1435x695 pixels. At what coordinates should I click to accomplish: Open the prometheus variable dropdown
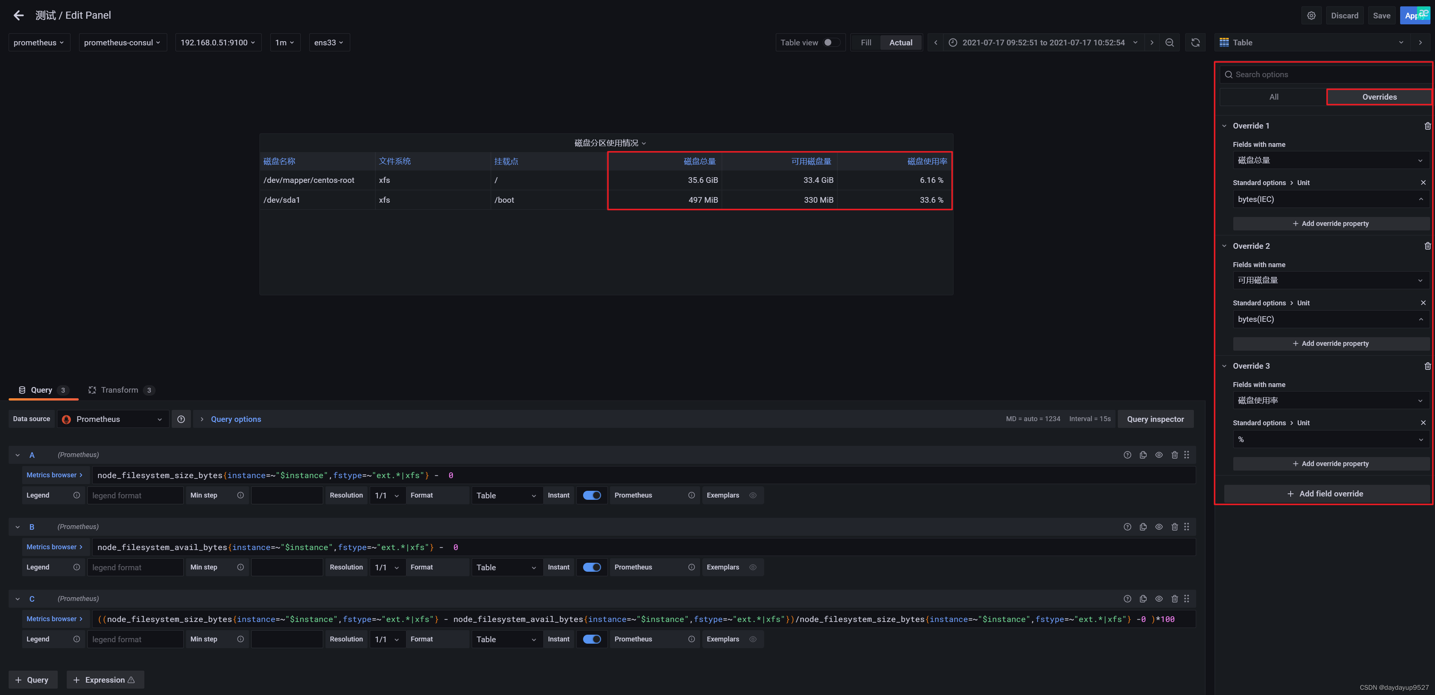coord(39,43)
